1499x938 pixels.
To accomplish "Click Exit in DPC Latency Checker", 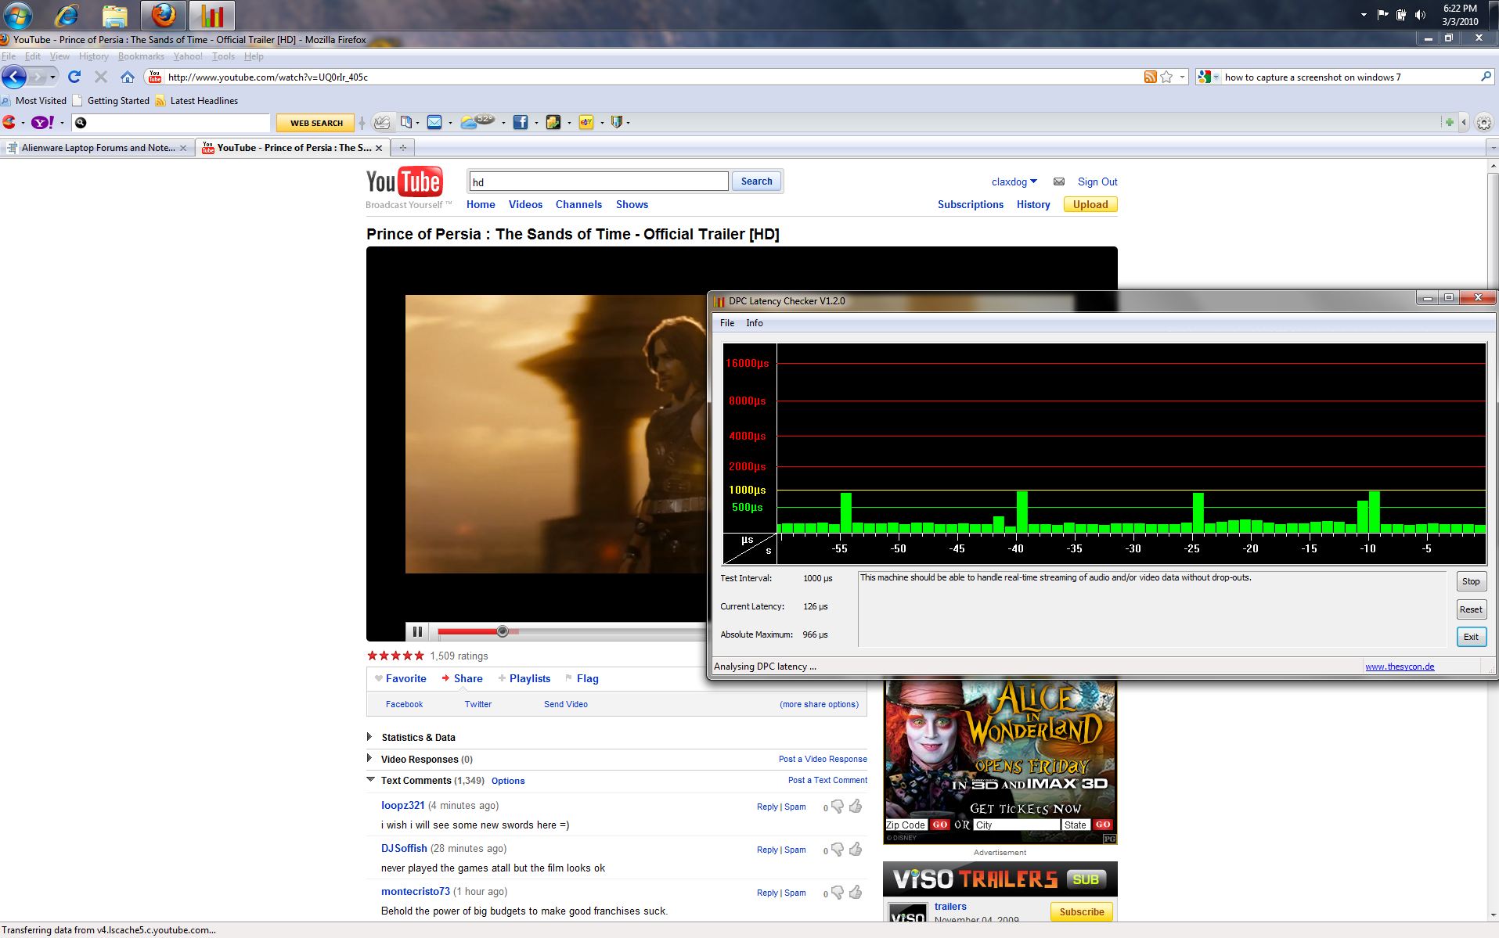I will tap(1471, 637).
